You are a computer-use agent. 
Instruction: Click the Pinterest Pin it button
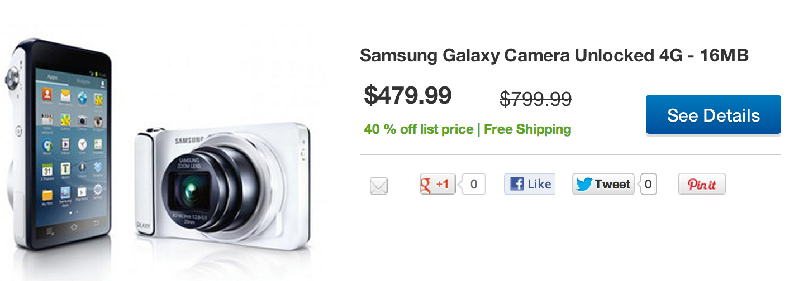[x=702, y=184]
